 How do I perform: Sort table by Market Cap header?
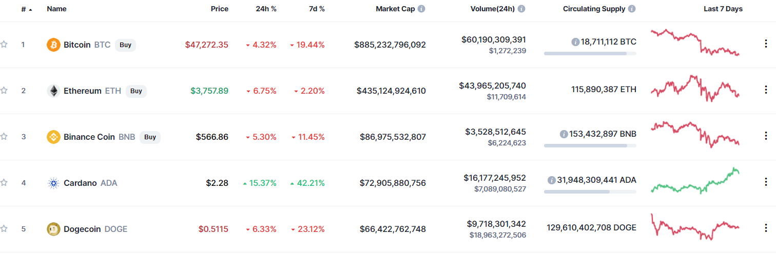[x=395, y=9]
